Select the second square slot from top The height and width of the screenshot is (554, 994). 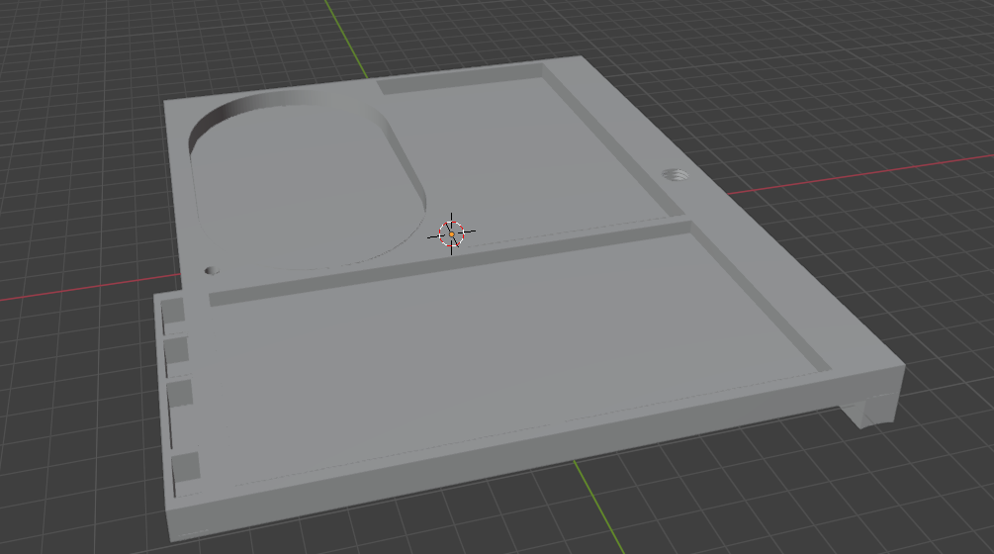tap(176, 350)
